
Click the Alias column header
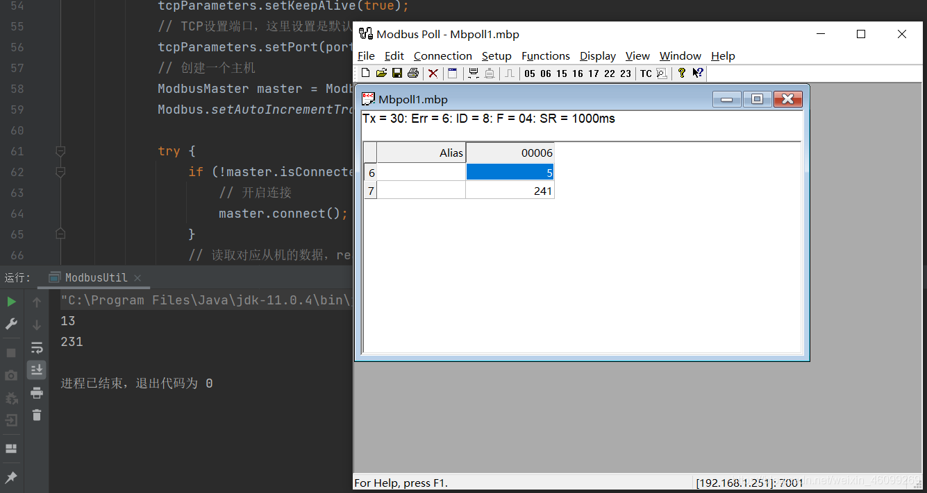click(421, 153)
